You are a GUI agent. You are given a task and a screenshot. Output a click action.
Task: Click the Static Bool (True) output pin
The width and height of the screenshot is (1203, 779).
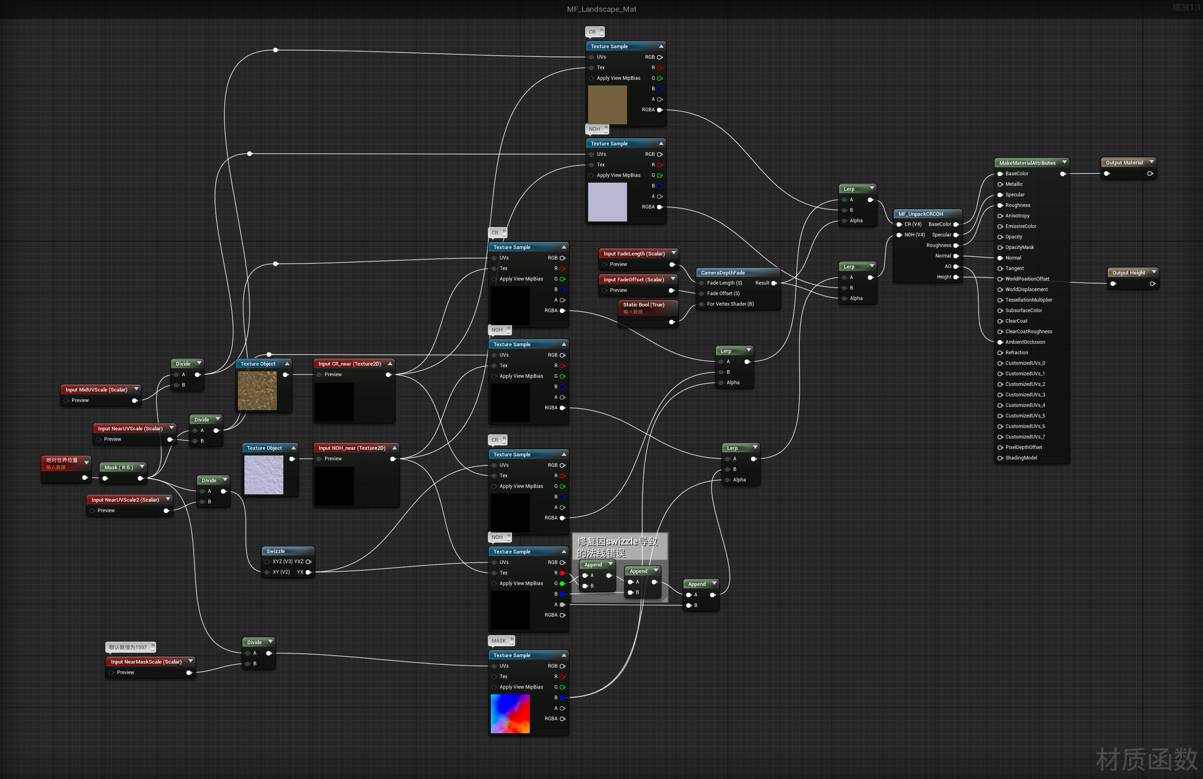pyautogui.click(x=672, y=322)
